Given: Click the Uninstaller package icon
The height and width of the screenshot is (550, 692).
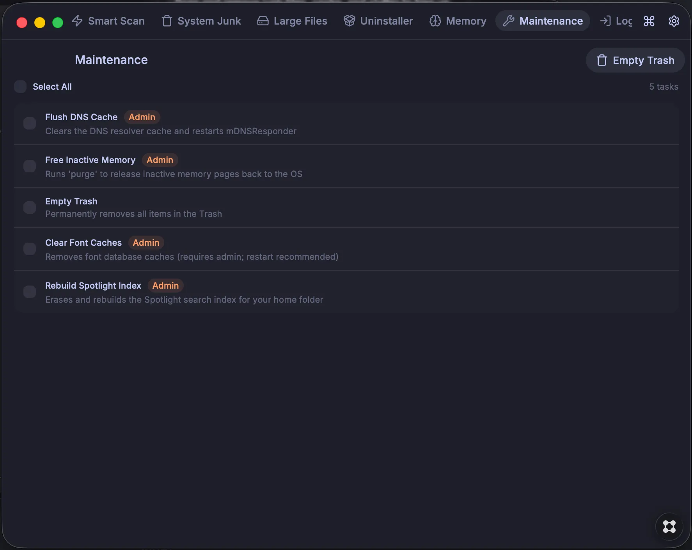Looking at the screenshot, I should (349, 21).
